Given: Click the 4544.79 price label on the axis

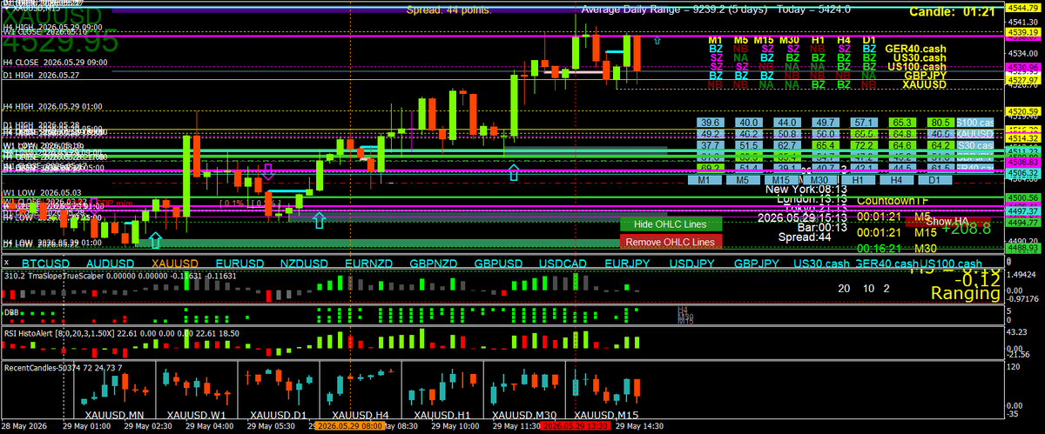Looking at the screenshot, I should pos(1024,8).
